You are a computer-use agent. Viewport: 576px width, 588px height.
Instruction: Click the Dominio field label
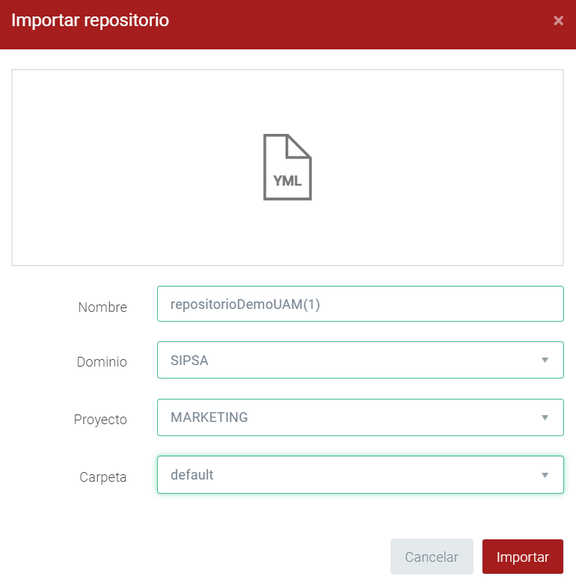(x=102, y=362)
